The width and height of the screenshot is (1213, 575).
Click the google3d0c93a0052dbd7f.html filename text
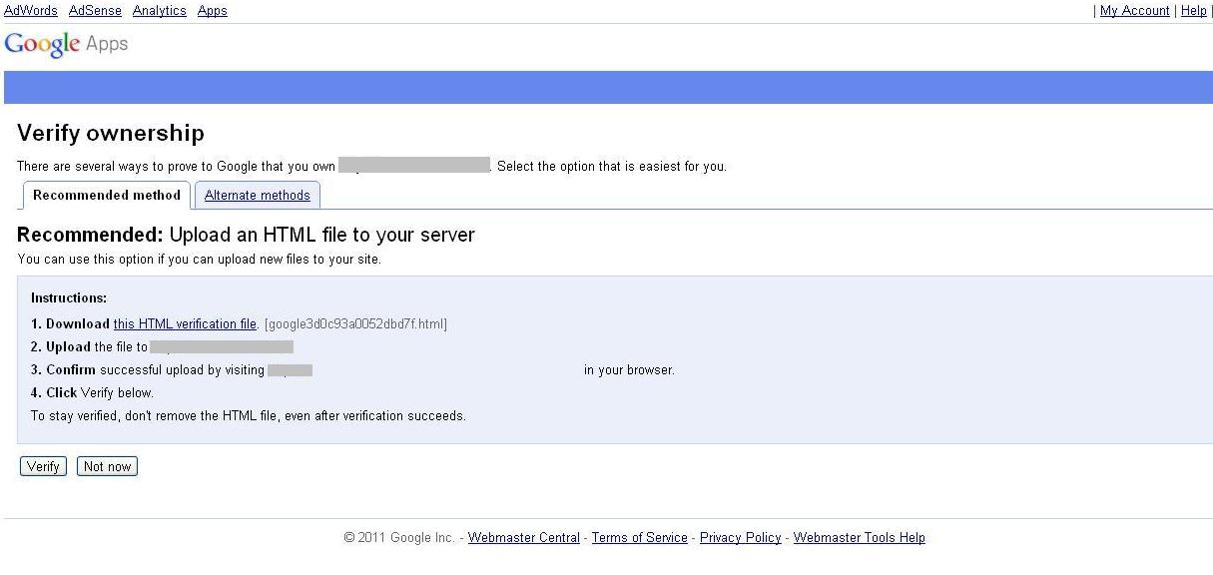[355, 324]
